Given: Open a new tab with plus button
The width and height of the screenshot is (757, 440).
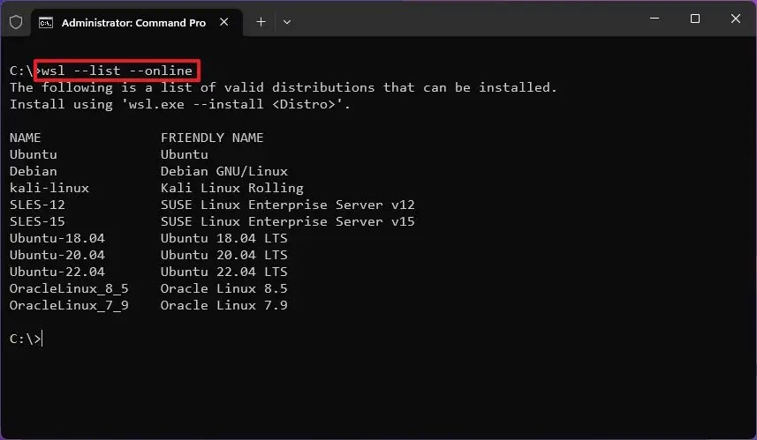Looking at the screenshot, I should click(x=261, y=22).
